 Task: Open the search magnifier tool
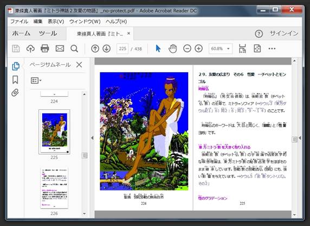tap(74, 48)
